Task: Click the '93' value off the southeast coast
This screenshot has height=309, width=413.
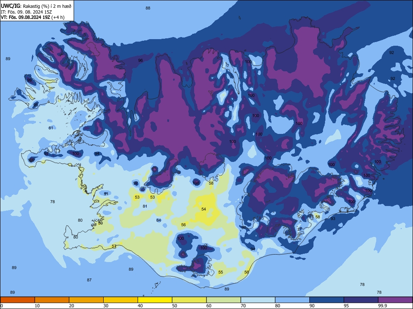Action: [333, 219]
